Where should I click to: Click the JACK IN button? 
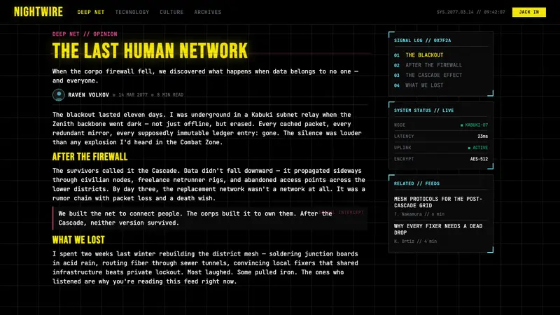[x=529, y=12]
